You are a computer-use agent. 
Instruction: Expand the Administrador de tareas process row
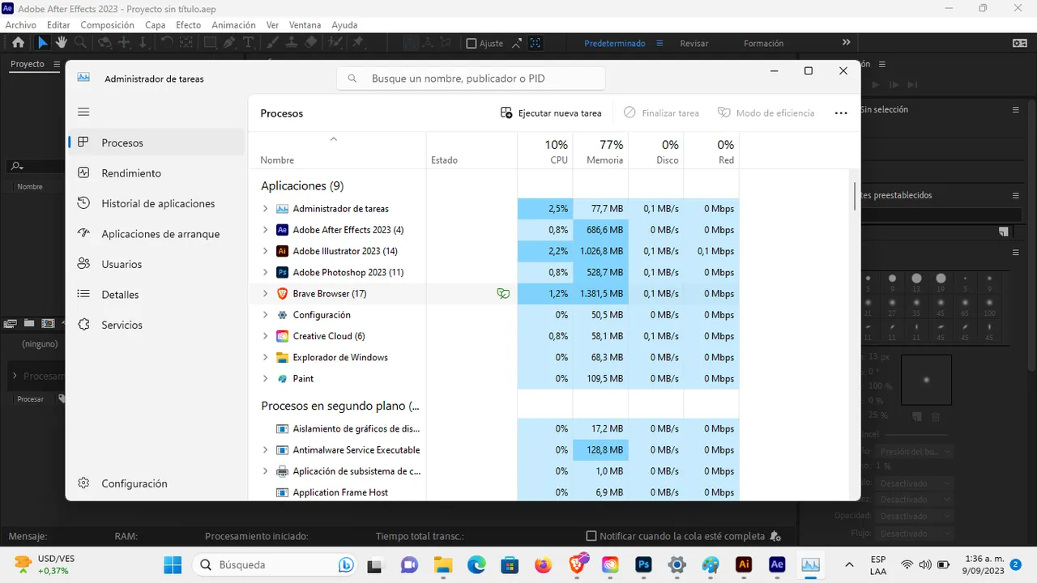coord(265,209)
